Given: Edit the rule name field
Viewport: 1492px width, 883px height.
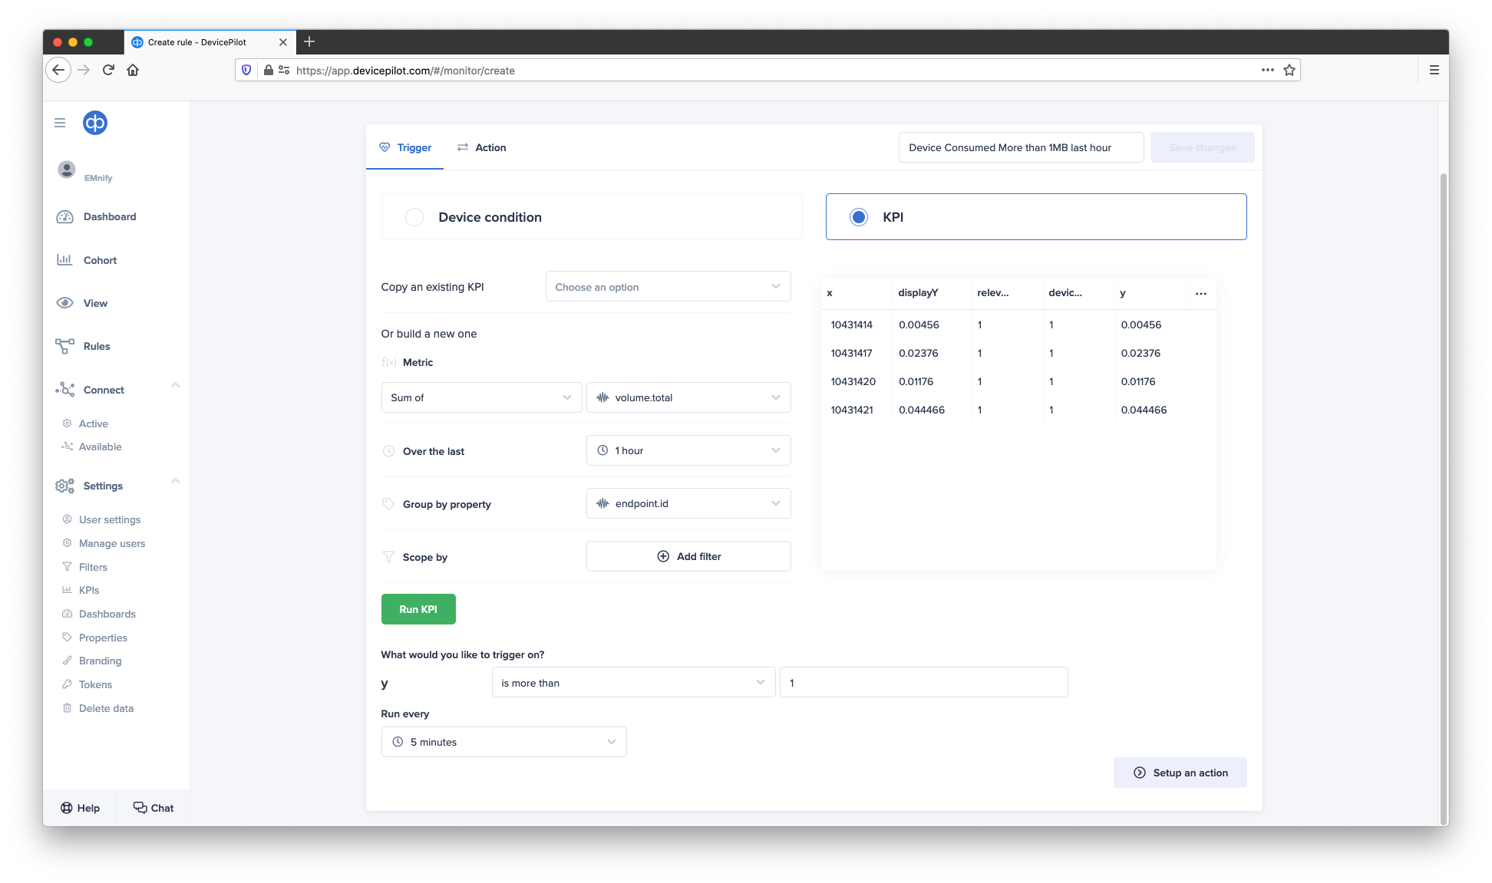Looking at the screenshot, I should [1021, 147].
